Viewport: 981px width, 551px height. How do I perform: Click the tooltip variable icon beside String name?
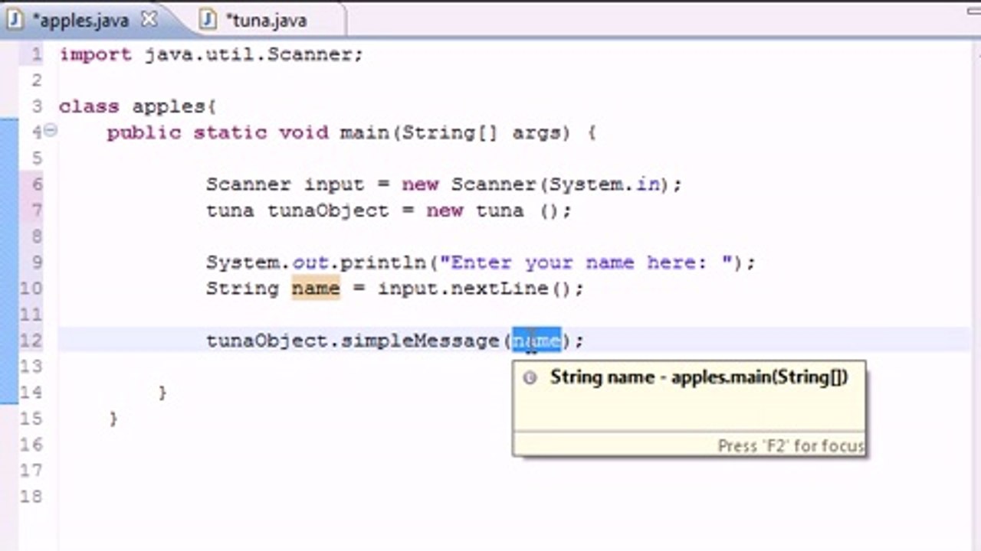pyautogui.click(x=529, y=377)
